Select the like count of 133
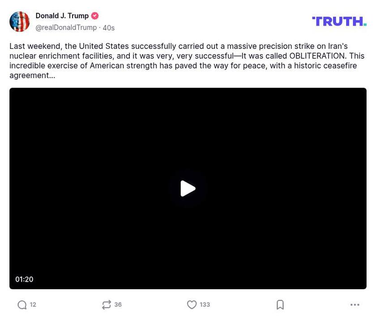Image resolution: width=376 pixels, height=322 pixels. click(205, 304)
